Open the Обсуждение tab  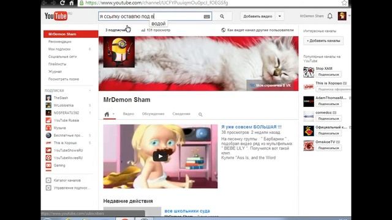pyautogui.click(x=153, y=114)
